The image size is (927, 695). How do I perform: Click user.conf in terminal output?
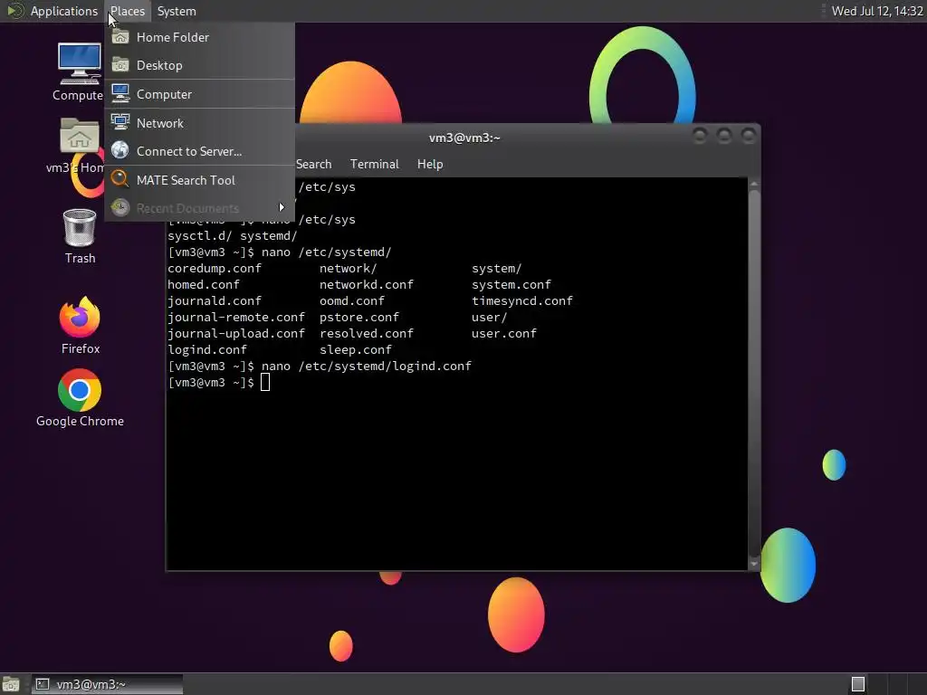pos(503,333)
